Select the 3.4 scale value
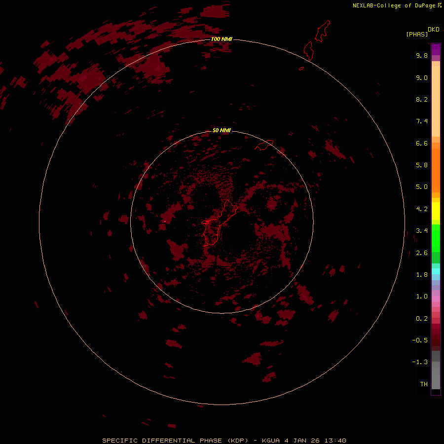This screenshot has width=444, height=444. pos(422,231)
